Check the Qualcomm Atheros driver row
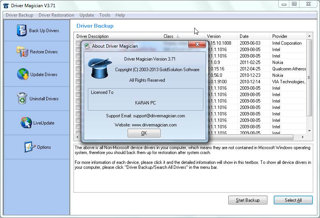The image size is (320, 218). point(78,69)
